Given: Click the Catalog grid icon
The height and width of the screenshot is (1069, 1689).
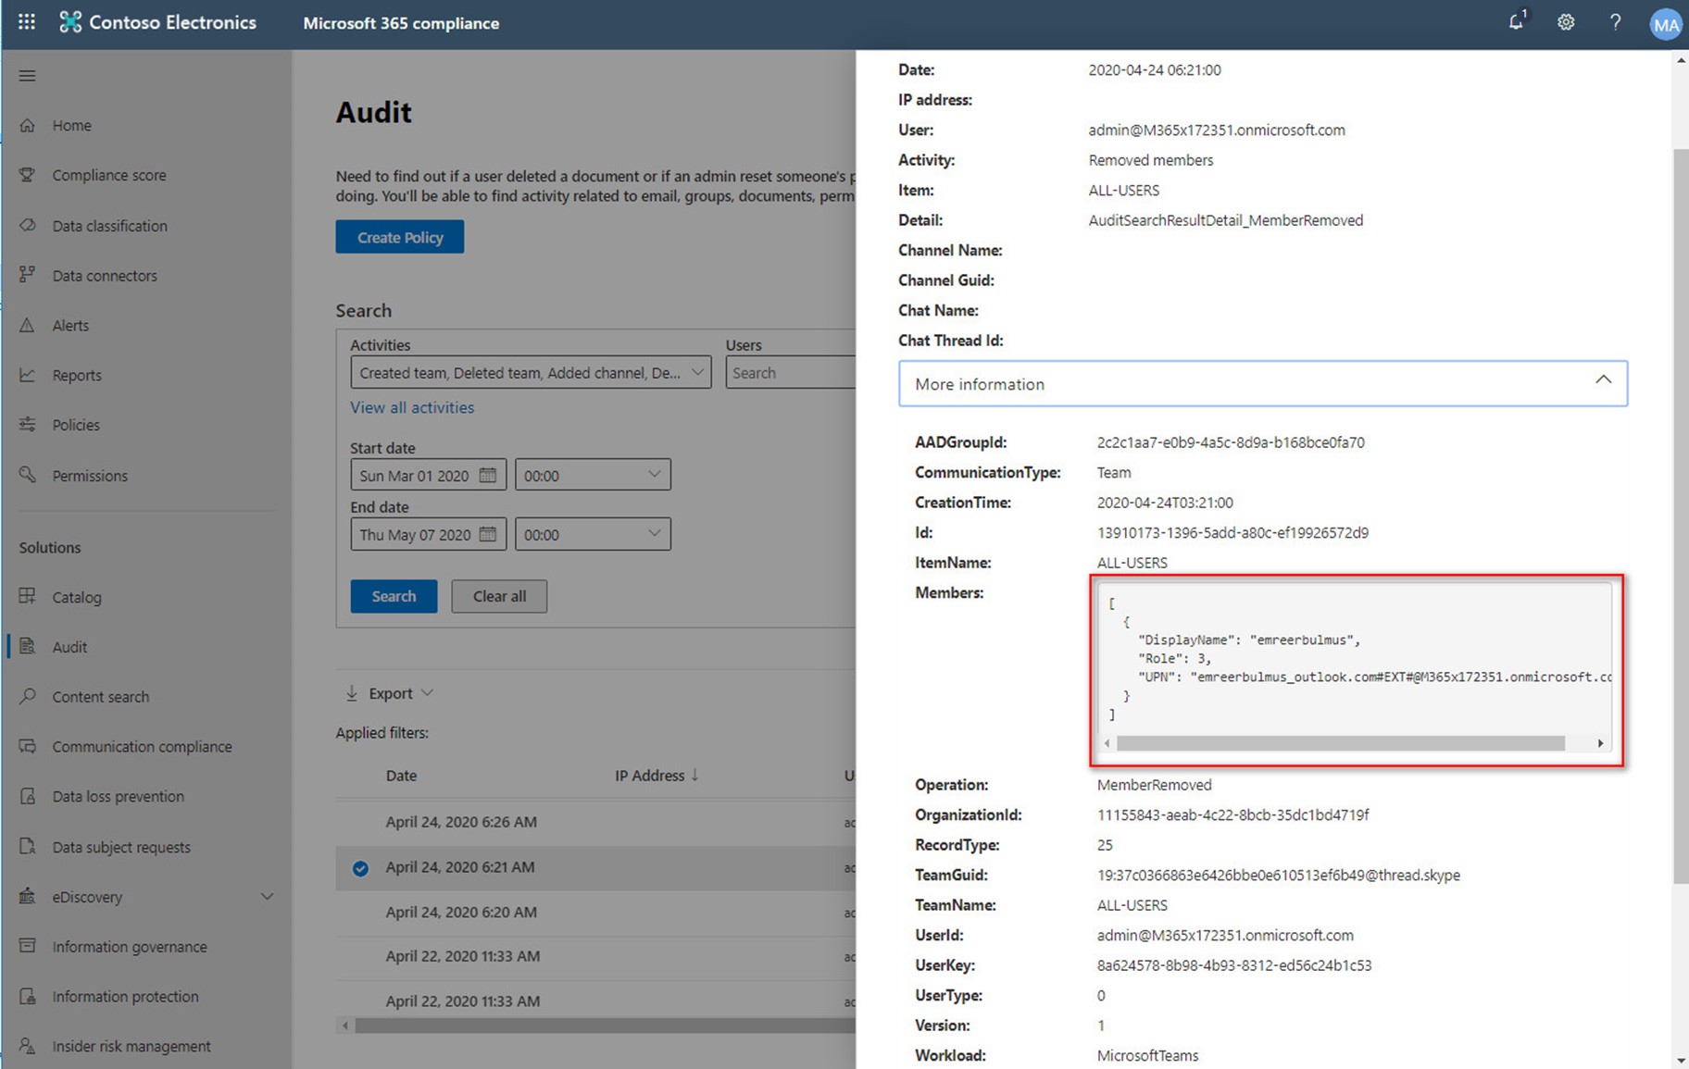Looking at the screenshot, I should (x=27, y=597).
